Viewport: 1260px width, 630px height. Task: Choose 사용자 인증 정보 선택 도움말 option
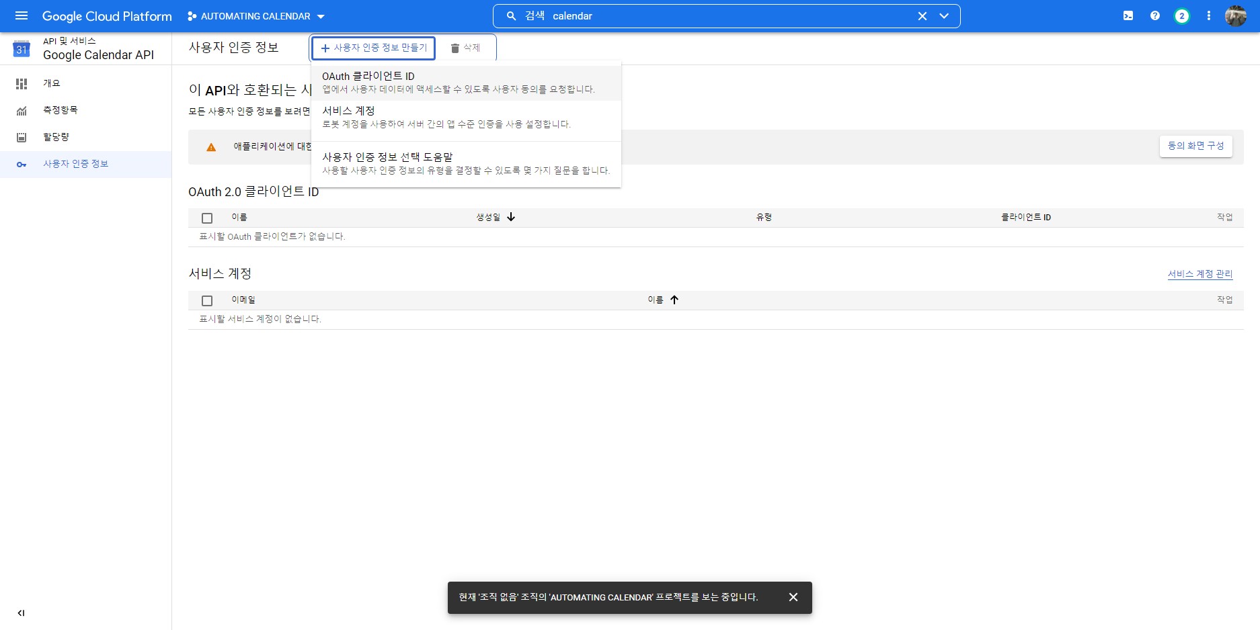tap(466, 164)
